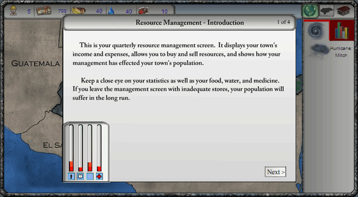Open the world globe map view
Image resolution: width=358 pixels, height=197 pixels.
point(310,11)
